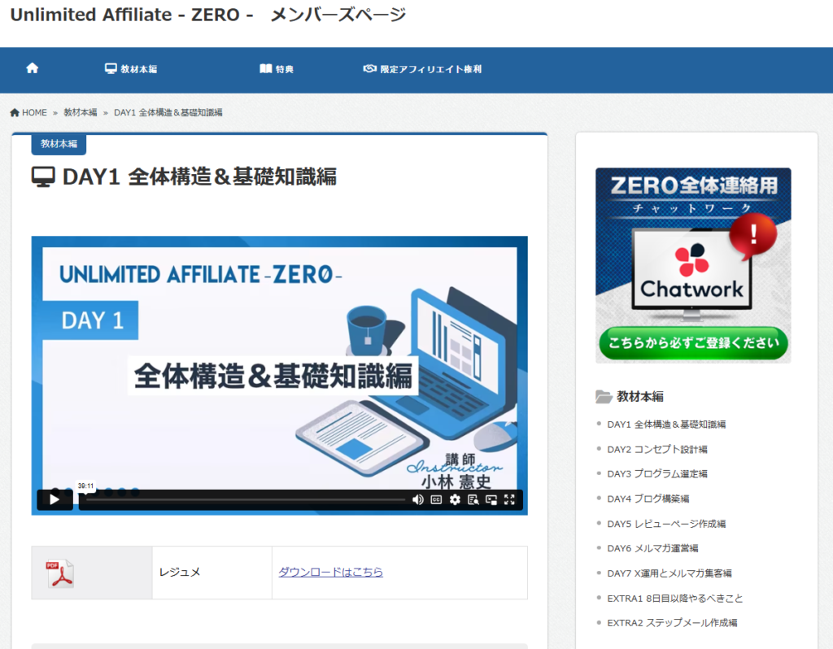
Task: Open the 教材本編 navigation menu
Action: tap(131, 69)
